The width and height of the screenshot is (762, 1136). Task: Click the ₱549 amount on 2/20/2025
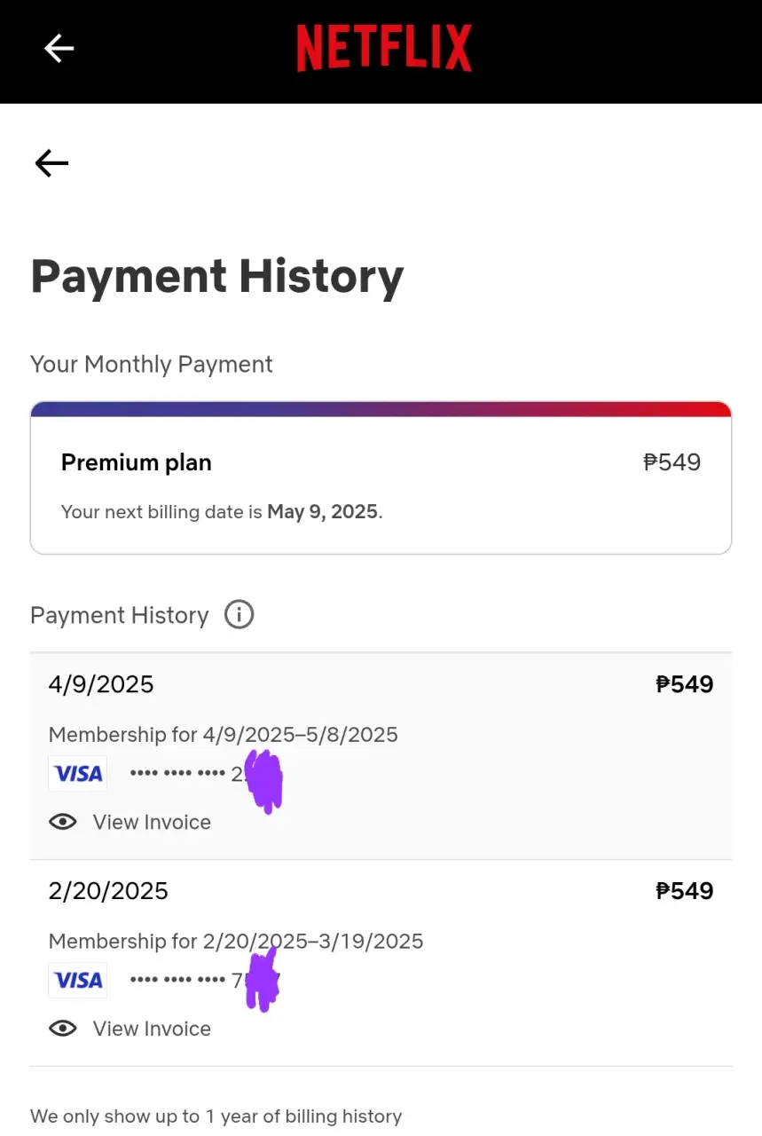coord(684,890)
